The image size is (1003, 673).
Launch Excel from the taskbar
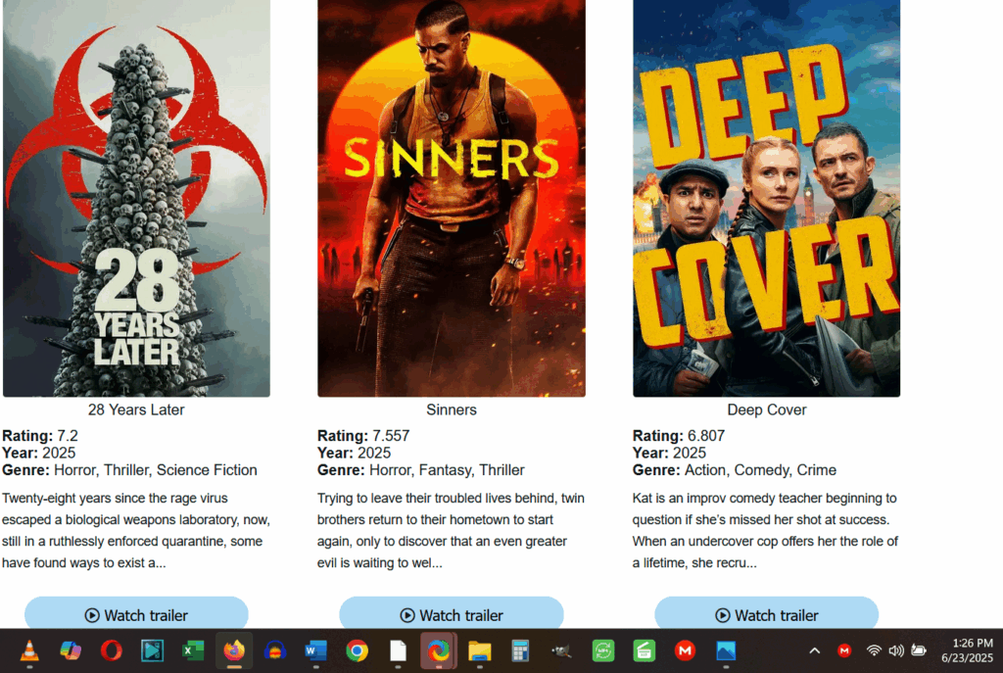click(193, 650)
